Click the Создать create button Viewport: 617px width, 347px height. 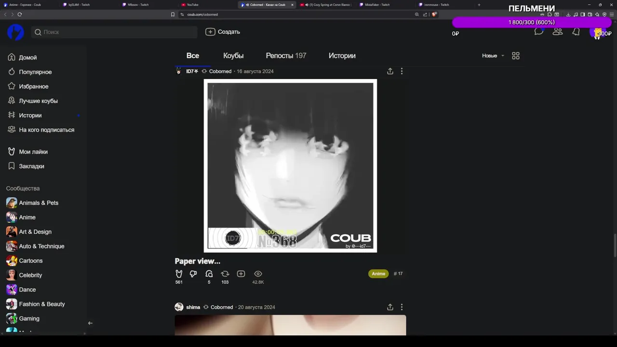click(x=223, y=32)
